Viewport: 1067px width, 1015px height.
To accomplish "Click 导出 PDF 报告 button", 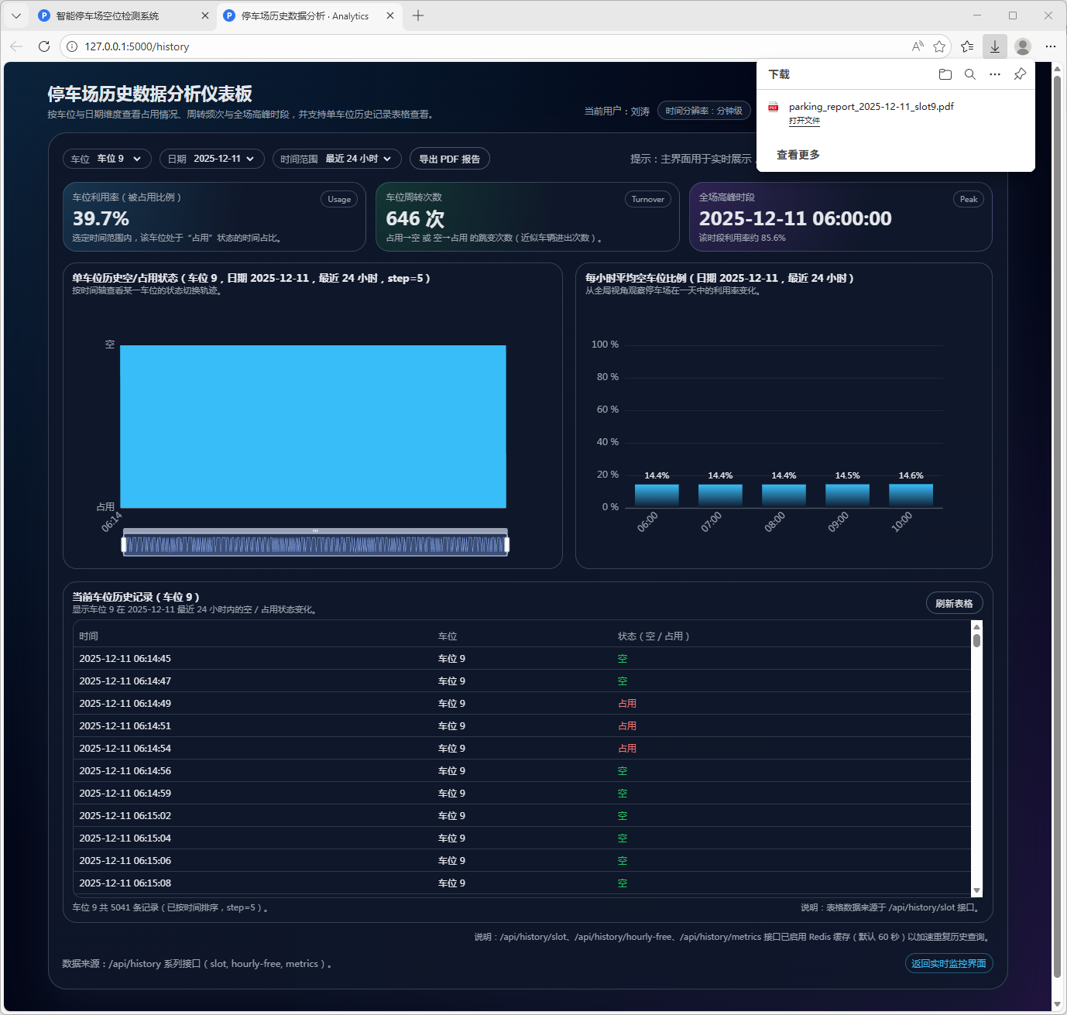I will coord(450,159).
